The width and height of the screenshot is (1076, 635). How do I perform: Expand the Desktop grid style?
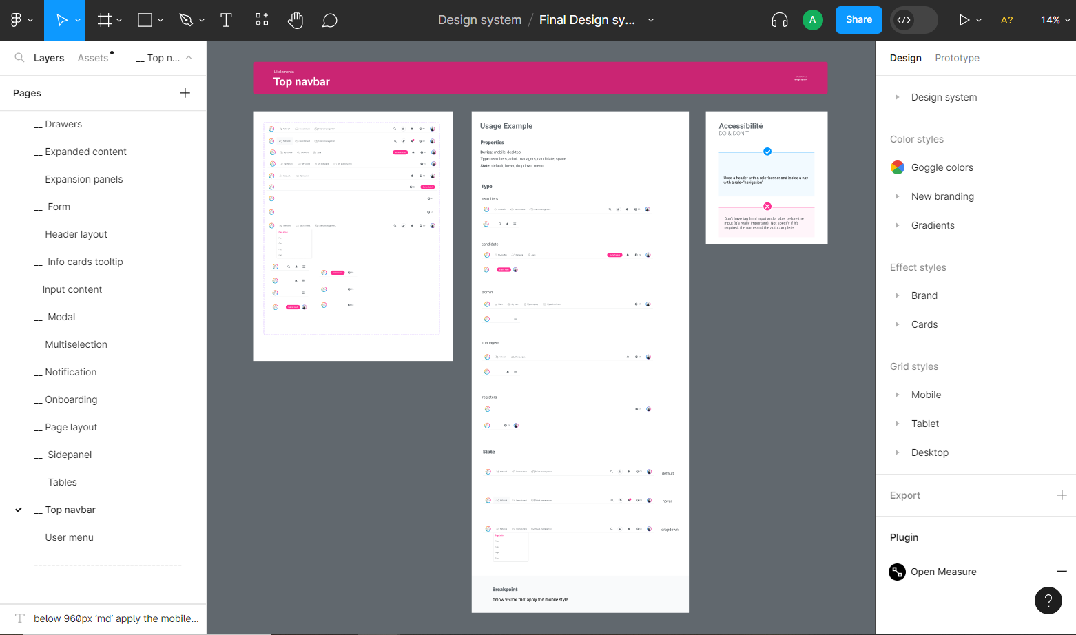click(x=897, y=452)
